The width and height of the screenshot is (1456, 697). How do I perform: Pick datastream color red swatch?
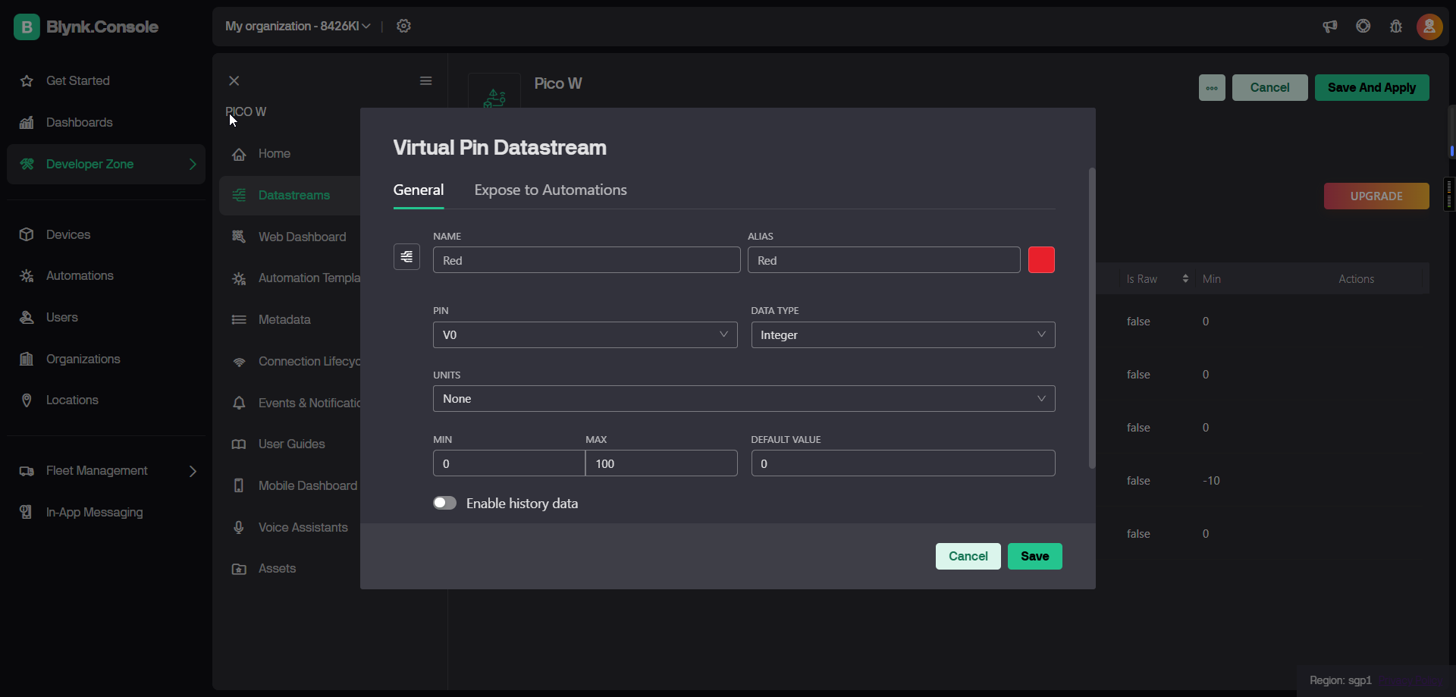[1041, 260]
